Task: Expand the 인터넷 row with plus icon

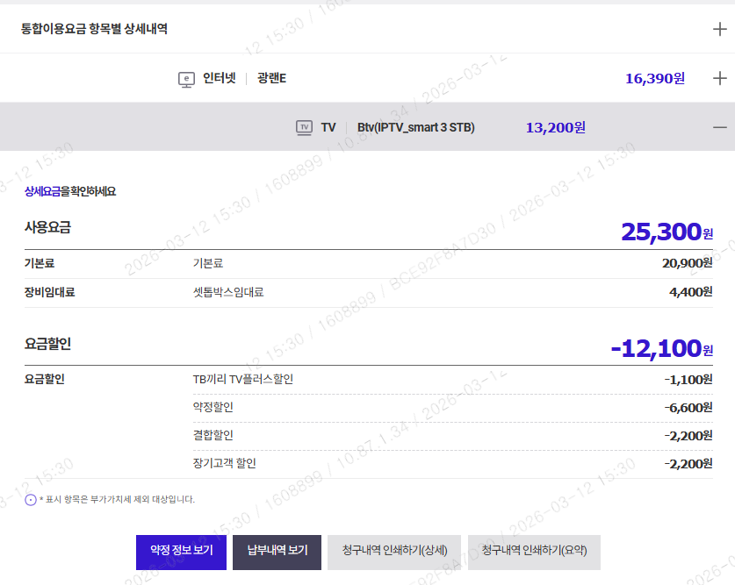Action: click(x=719, y=78)
